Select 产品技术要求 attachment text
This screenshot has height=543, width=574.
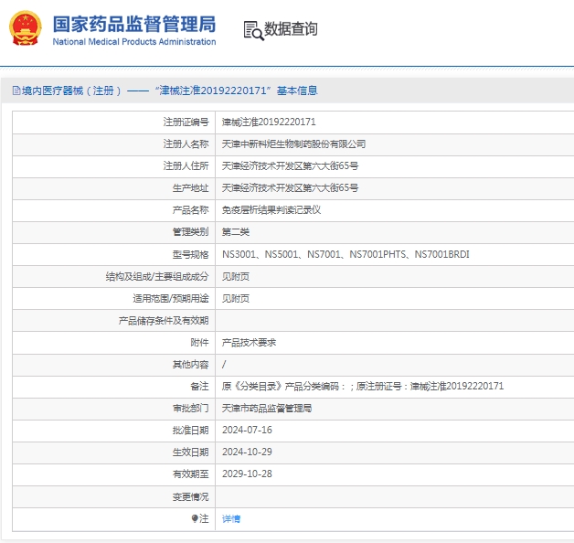249,343
